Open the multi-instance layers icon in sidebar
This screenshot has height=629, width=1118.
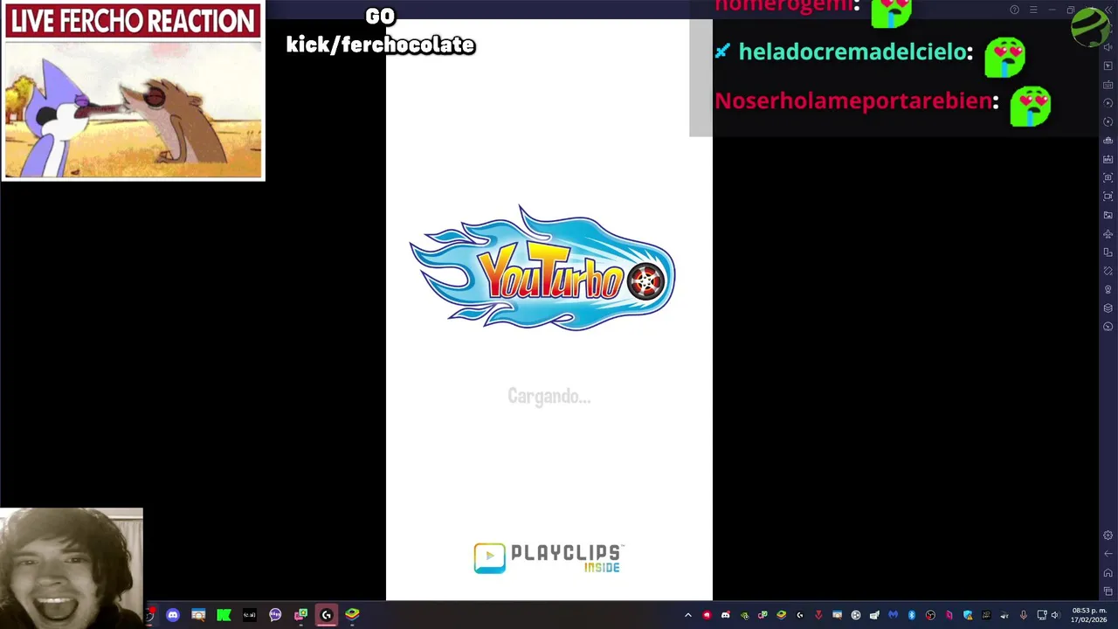pyautogui.click(x=1108, y=308)
